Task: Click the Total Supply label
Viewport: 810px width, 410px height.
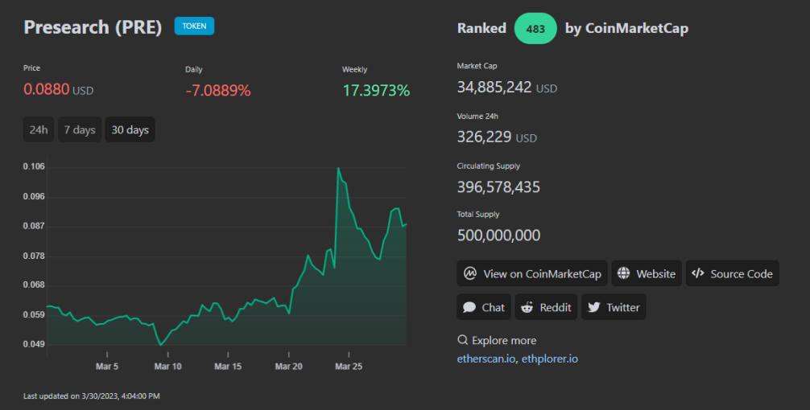Action: tap(477, 214)
